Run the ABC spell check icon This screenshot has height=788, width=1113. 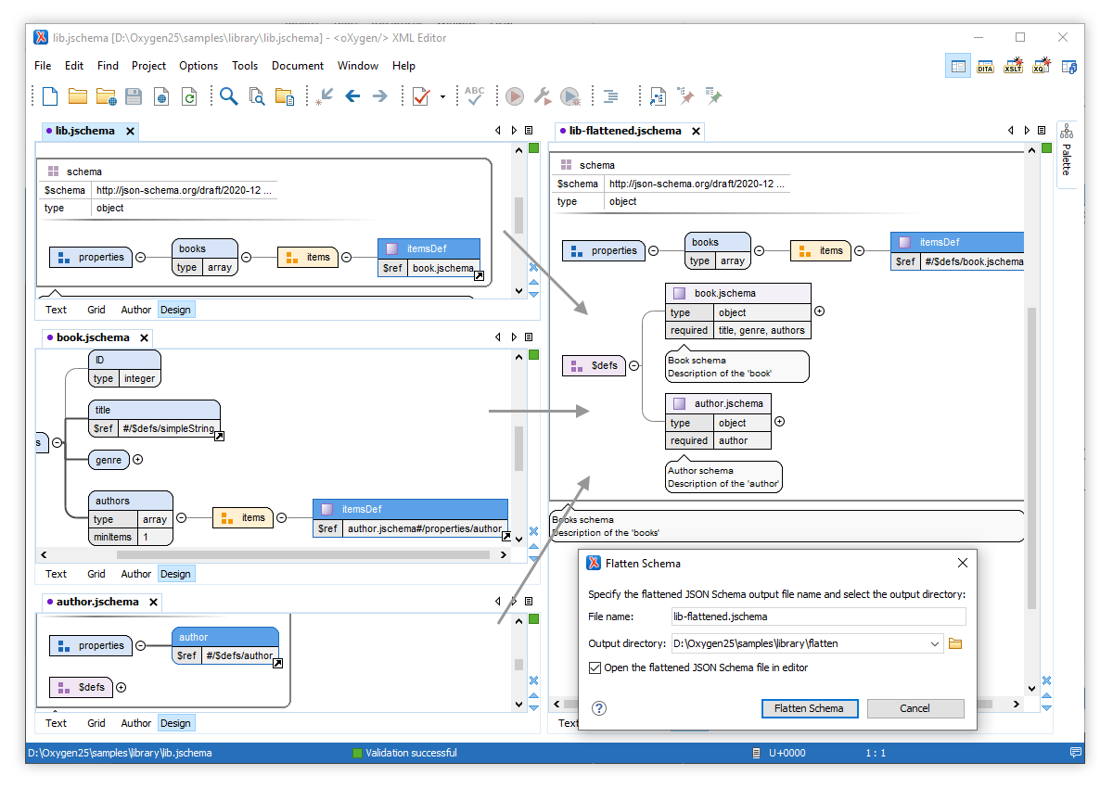click(x=475, y=96)
